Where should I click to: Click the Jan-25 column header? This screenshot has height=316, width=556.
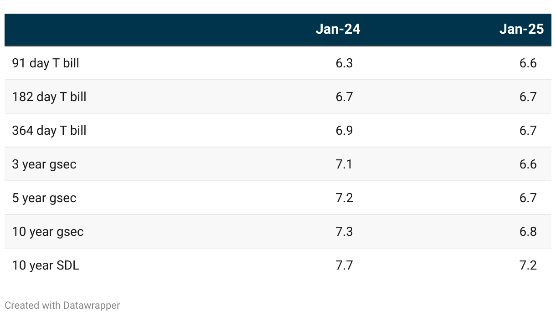tap(521, 29)
